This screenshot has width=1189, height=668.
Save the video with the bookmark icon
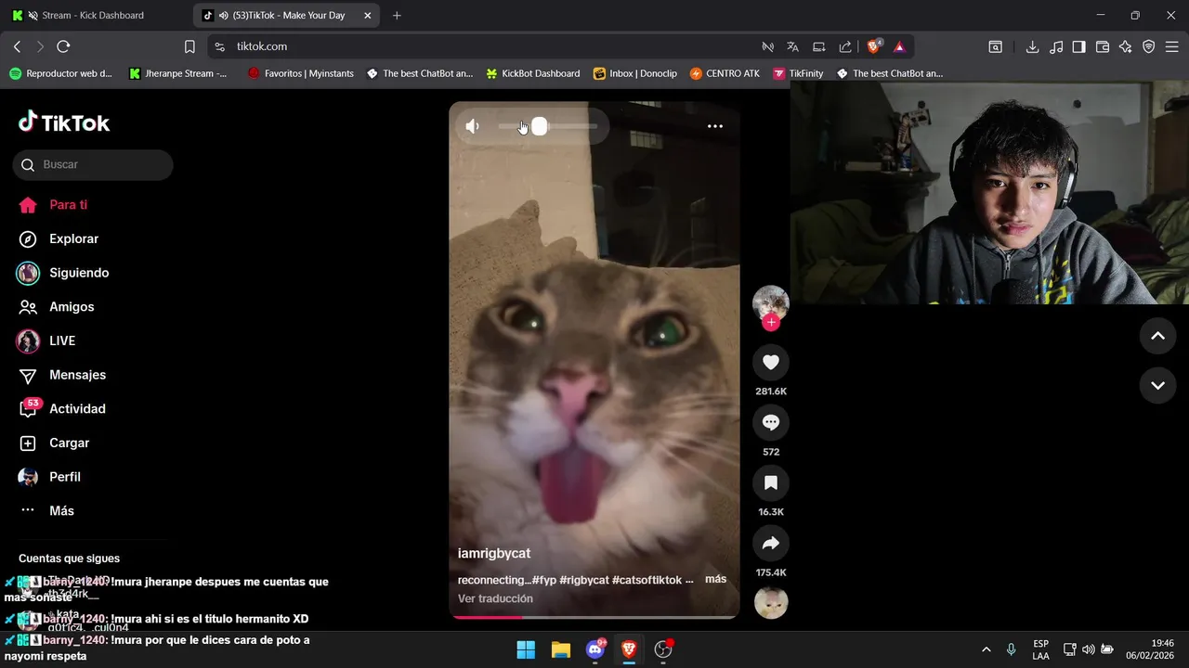point(770,482)
